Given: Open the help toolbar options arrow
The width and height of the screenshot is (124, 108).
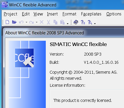Looking at the screenshot, I should pos(95,24).
